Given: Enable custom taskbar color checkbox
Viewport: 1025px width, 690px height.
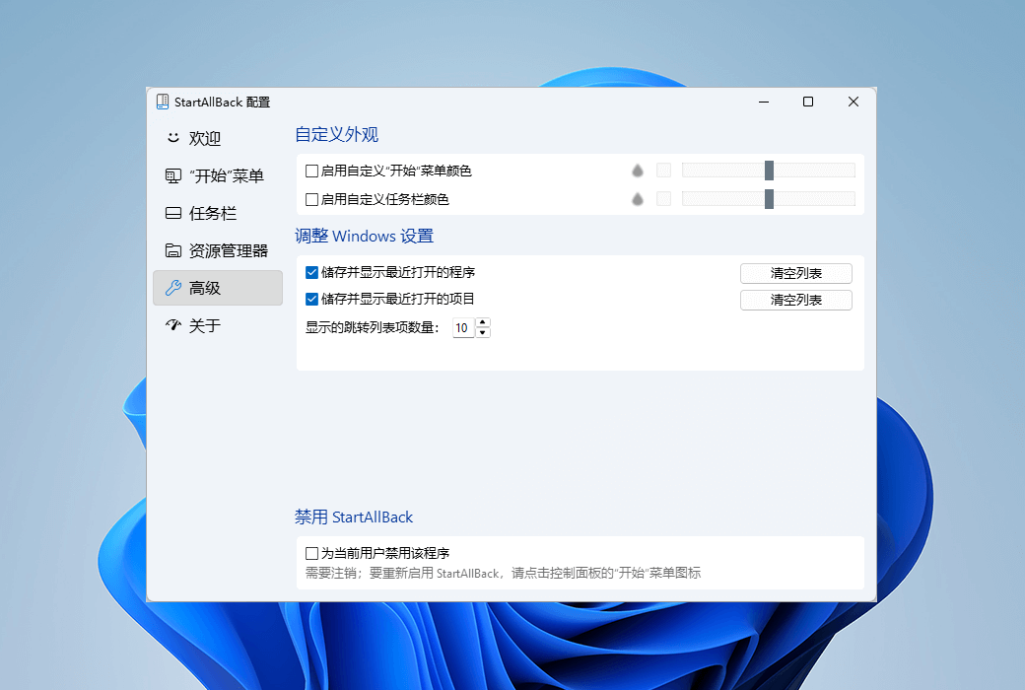Looking at the screenshot, I should 310,198.
